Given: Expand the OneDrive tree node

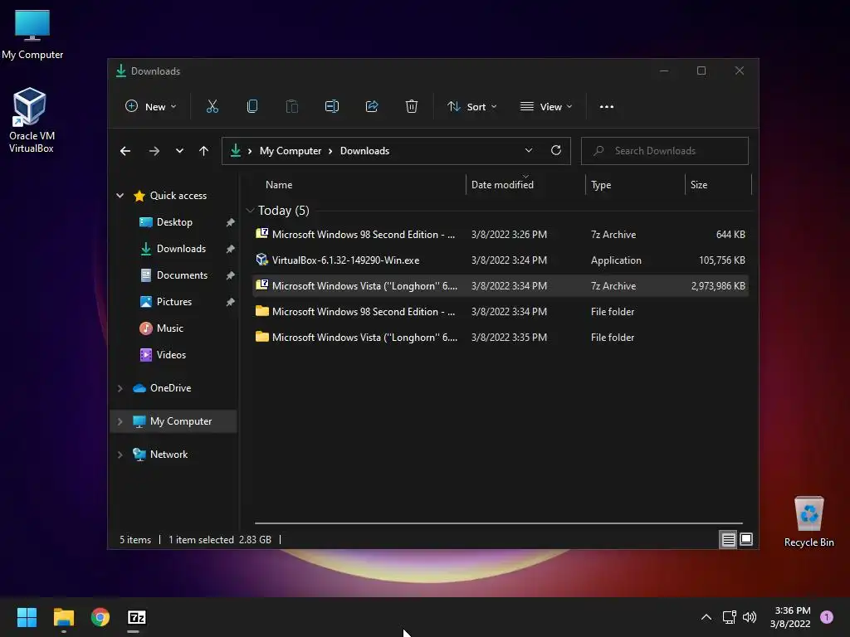Looking at the screenshot, I should click(x=120, y=388).
